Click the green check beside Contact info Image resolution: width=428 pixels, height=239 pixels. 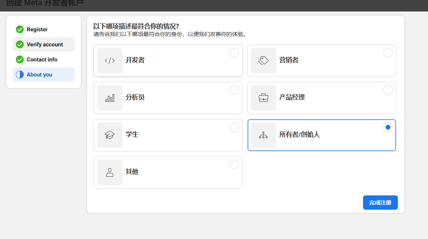[20, 59]
